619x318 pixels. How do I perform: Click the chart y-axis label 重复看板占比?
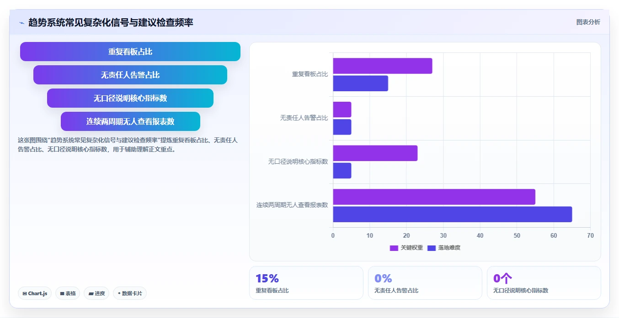(x=310, y=74)
